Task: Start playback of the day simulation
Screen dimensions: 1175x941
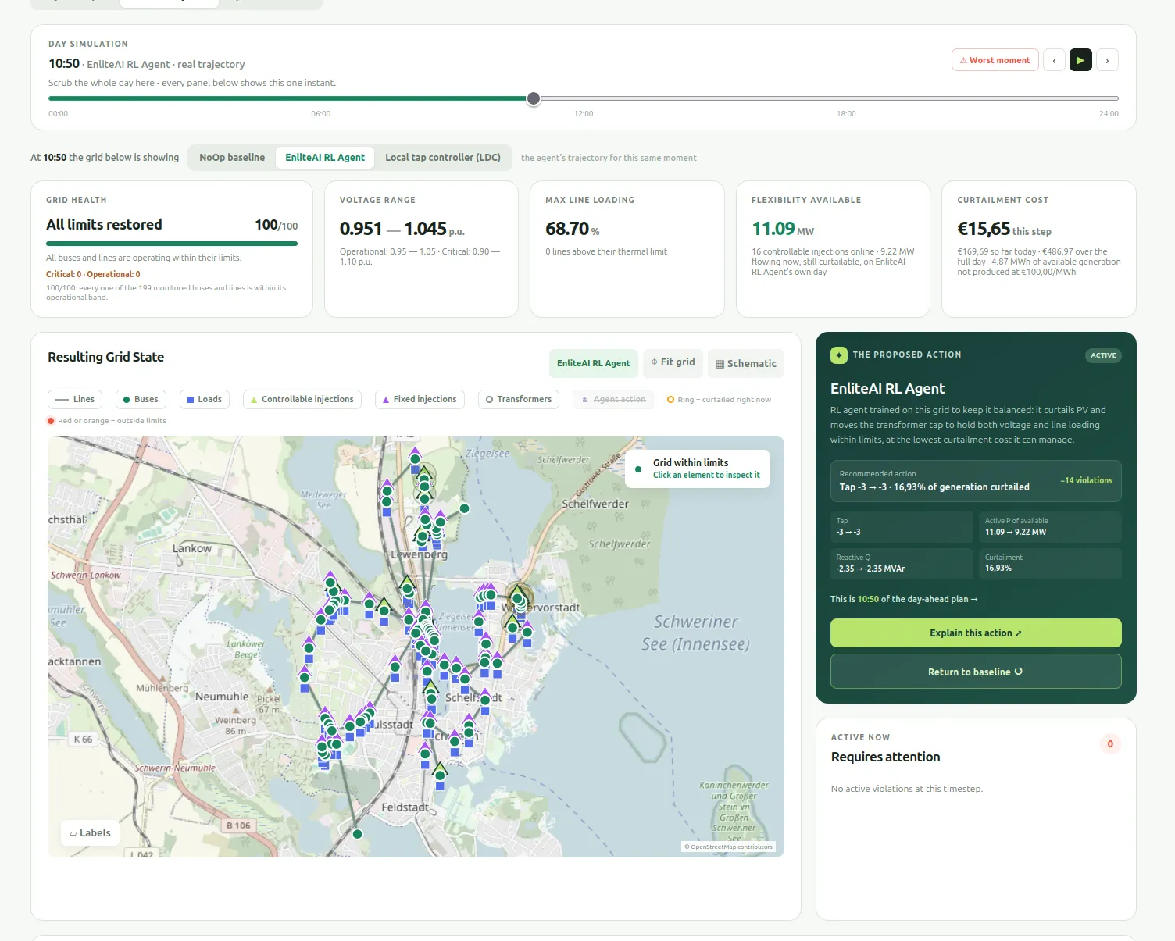Action: 1080,60
